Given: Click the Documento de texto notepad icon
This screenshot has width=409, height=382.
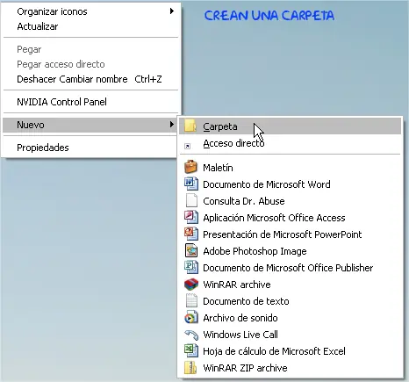Looking at the screenshot, I should (191, 301).
